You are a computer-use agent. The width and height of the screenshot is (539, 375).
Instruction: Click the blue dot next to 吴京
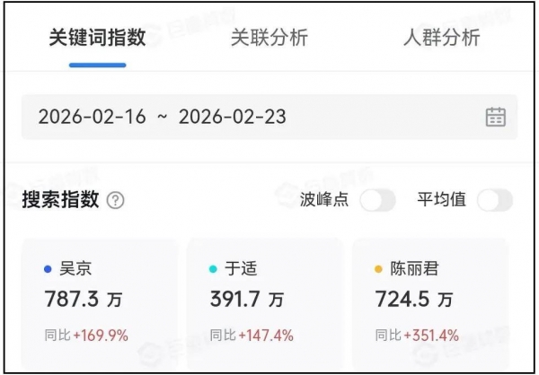click(47, 268)
